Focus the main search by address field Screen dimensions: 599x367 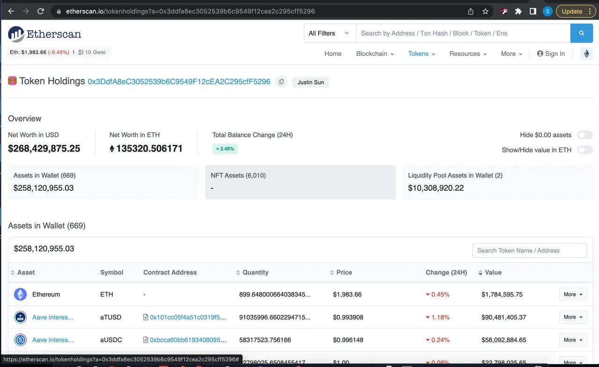pos(463,33)
